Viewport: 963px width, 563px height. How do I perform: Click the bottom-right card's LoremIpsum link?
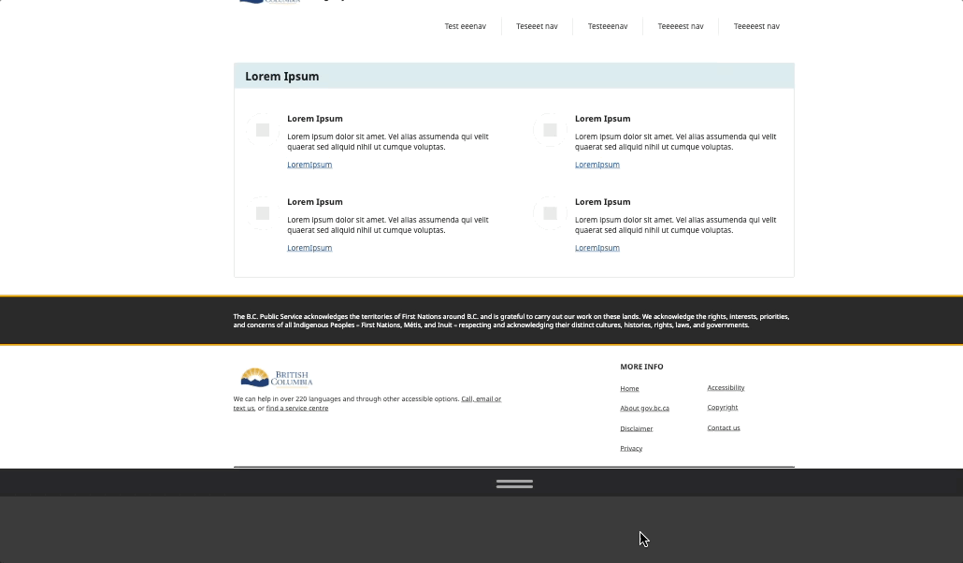(x=596, y=248)
